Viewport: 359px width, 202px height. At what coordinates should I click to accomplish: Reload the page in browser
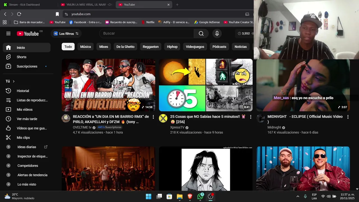pyautogui.click(x=19, y=14)
